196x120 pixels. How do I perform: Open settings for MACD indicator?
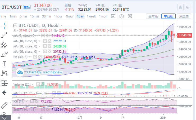pos(54,93)
